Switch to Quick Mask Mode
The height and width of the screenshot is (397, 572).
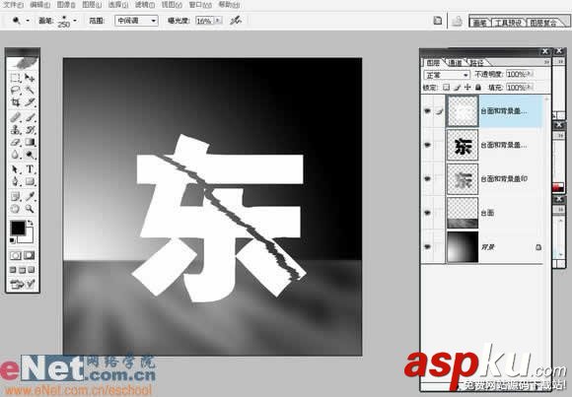pos(30,255)
